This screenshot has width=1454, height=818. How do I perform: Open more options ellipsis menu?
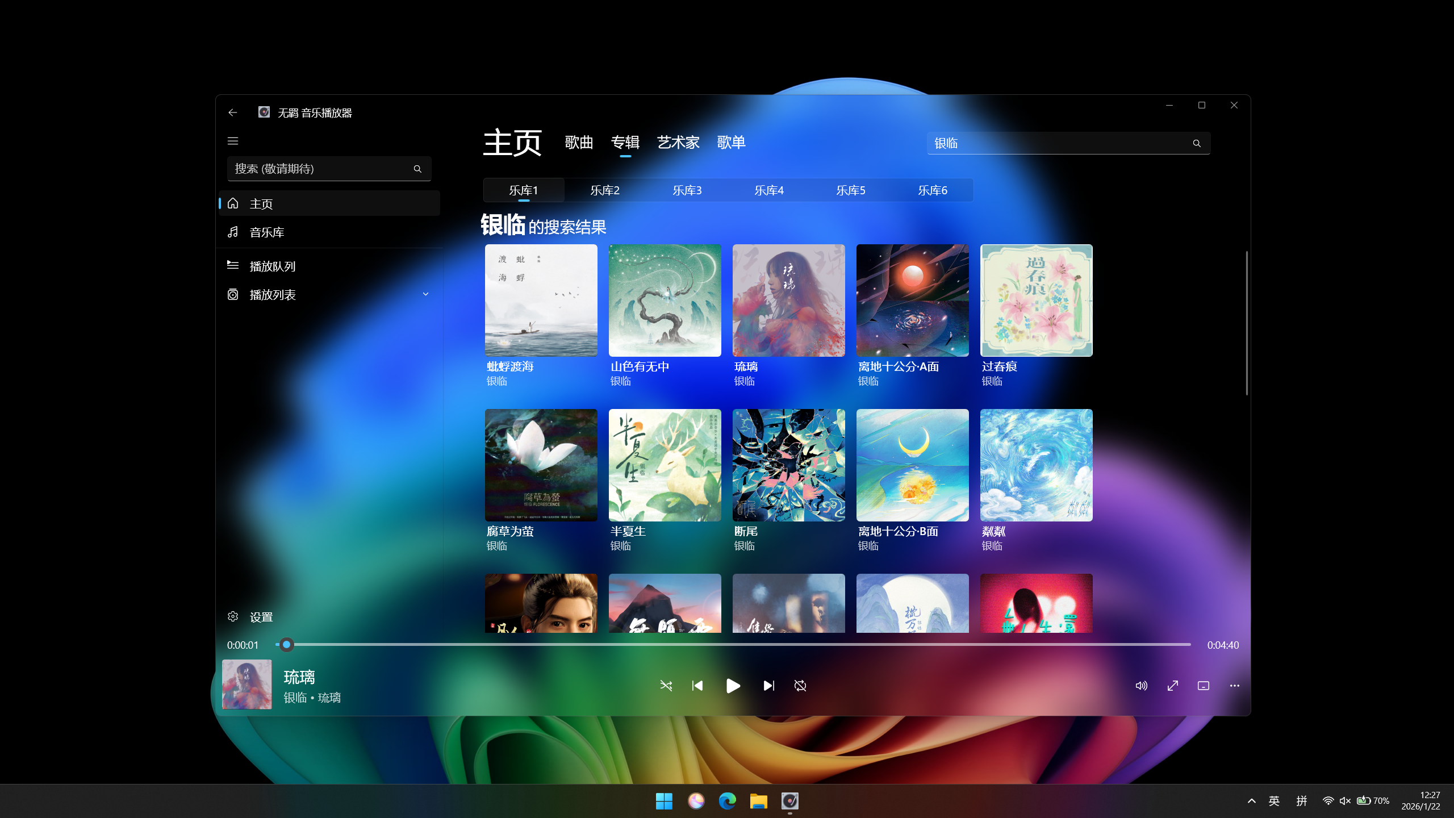(1234, 686)
